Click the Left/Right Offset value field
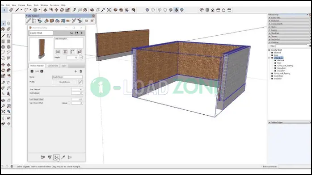This screenshot has height=175, width=312. tap(77, 99)
